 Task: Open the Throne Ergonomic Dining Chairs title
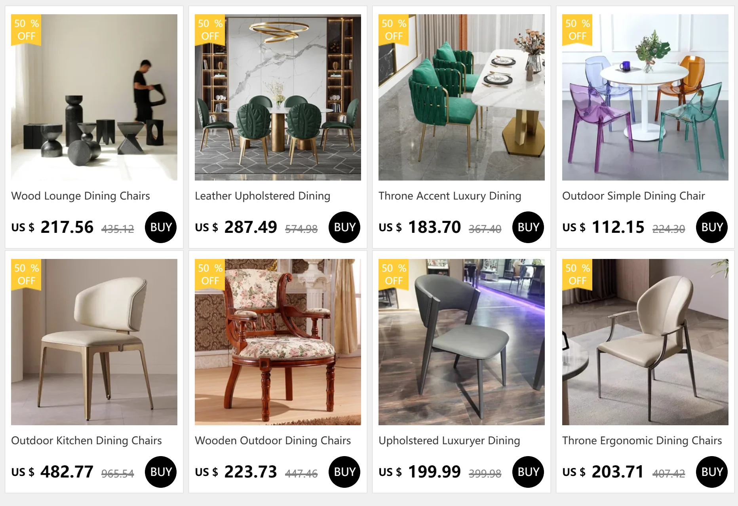pos(642,441)
